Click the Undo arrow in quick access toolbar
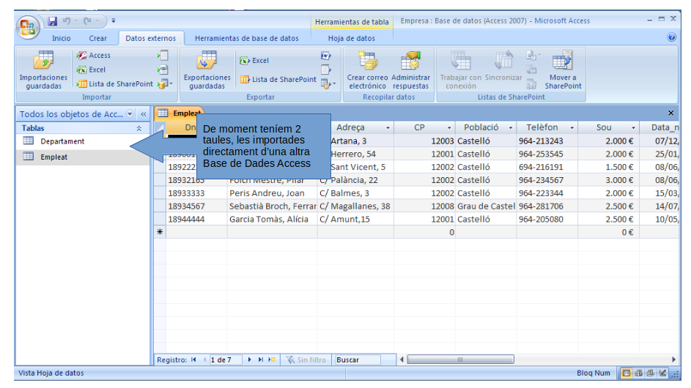Viewport: 691px width, 388px height. coord(67,20)
